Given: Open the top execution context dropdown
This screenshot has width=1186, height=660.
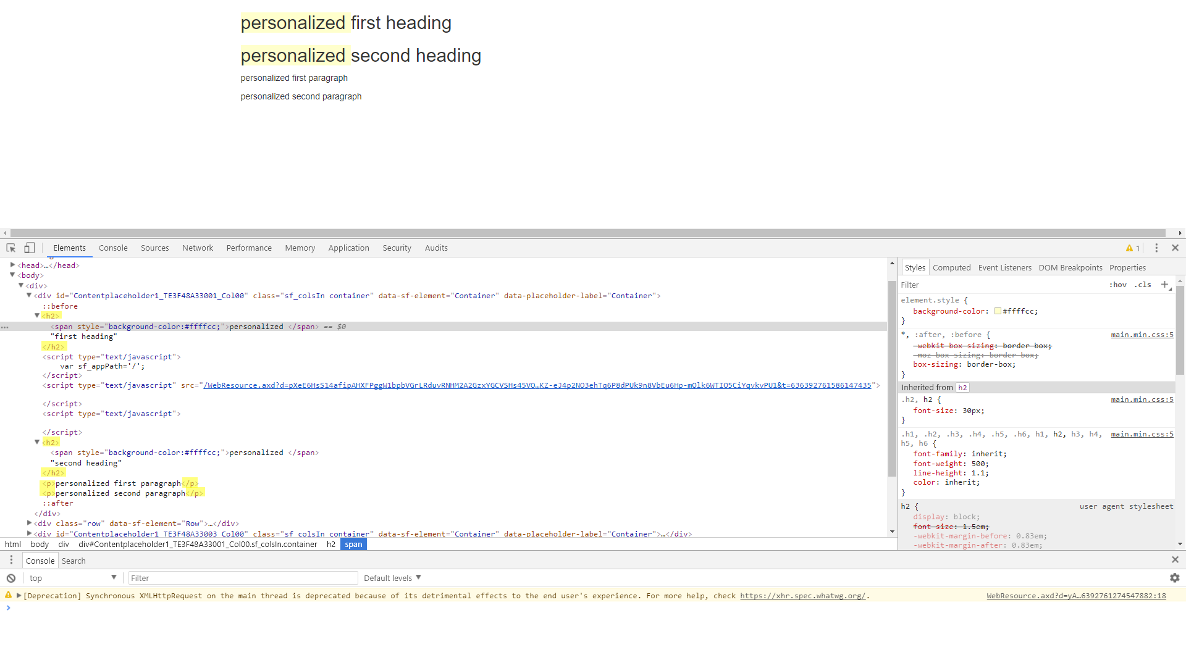Looking at the screenshot, I should tap(72, 578).
